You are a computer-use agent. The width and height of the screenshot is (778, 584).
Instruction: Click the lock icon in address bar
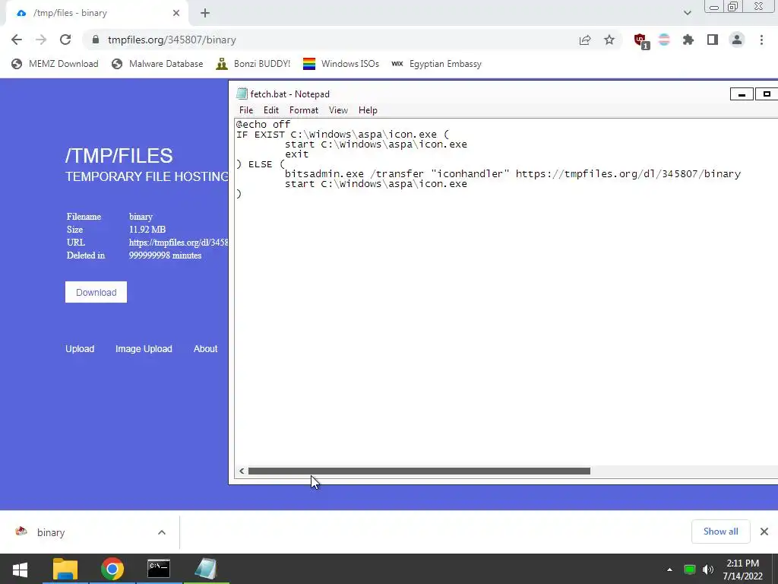[x=96, y=40]
